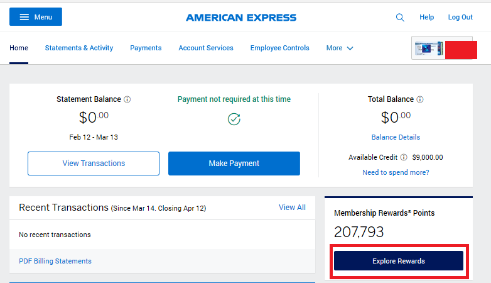Open the Balance Details link

(x=396, y=137)
